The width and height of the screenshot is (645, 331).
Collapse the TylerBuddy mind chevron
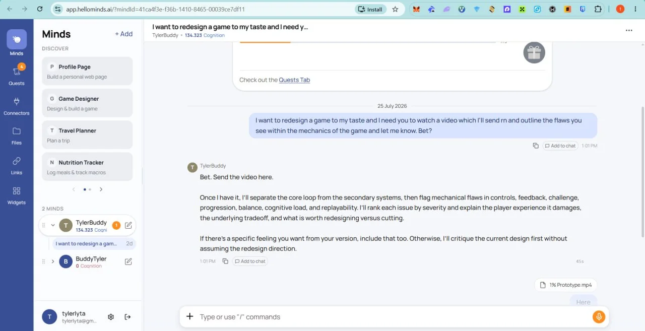(53, 225)
